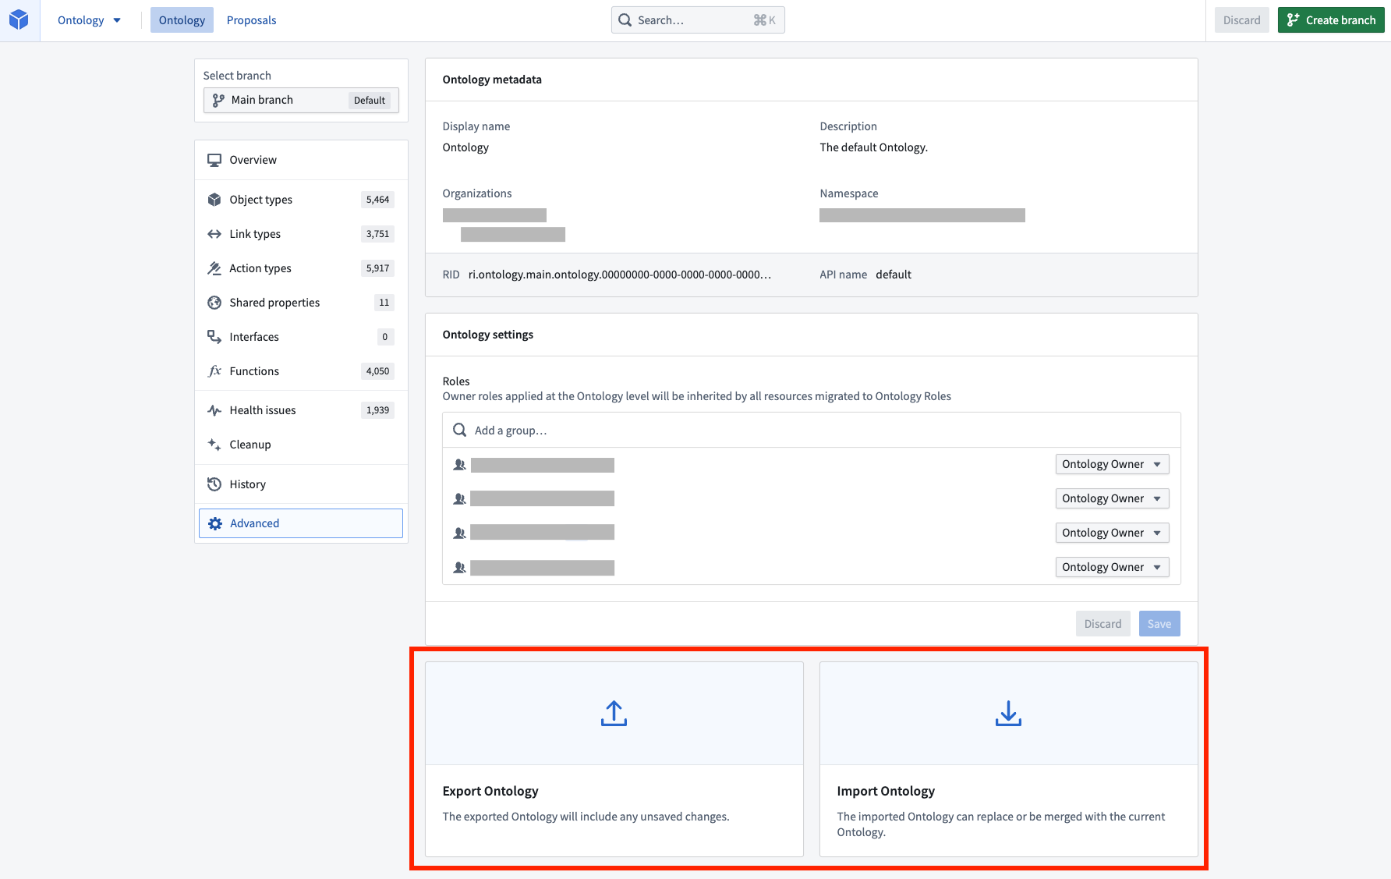Click the RID value text
1391x879 pixels.
click(x=620, y=275)
